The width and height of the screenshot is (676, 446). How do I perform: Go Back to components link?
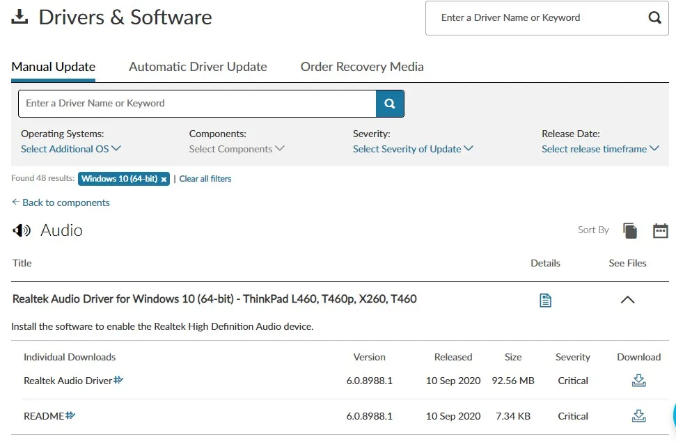tap(61, 202)
